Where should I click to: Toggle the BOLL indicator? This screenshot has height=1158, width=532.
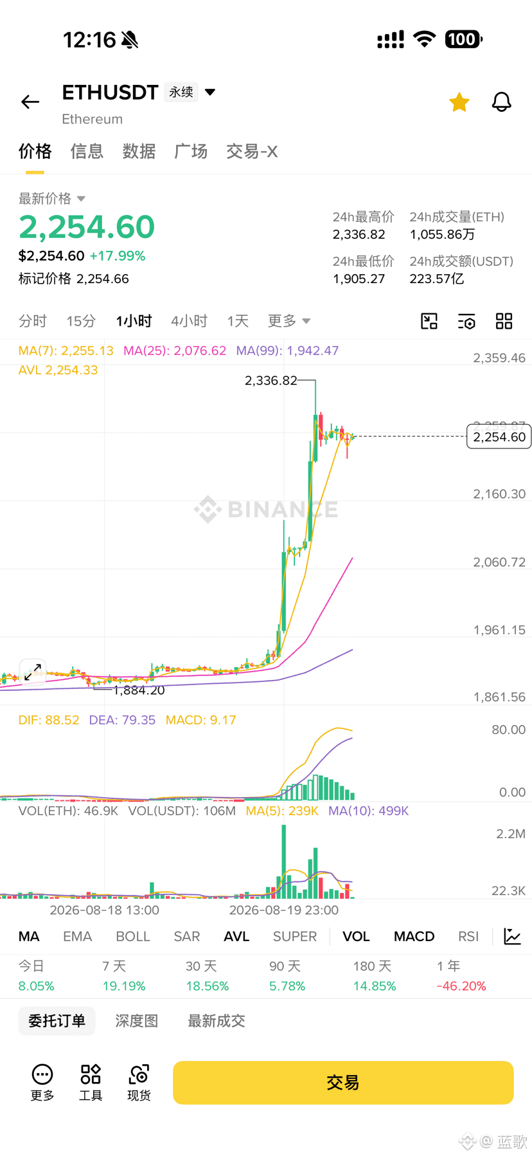133,936
